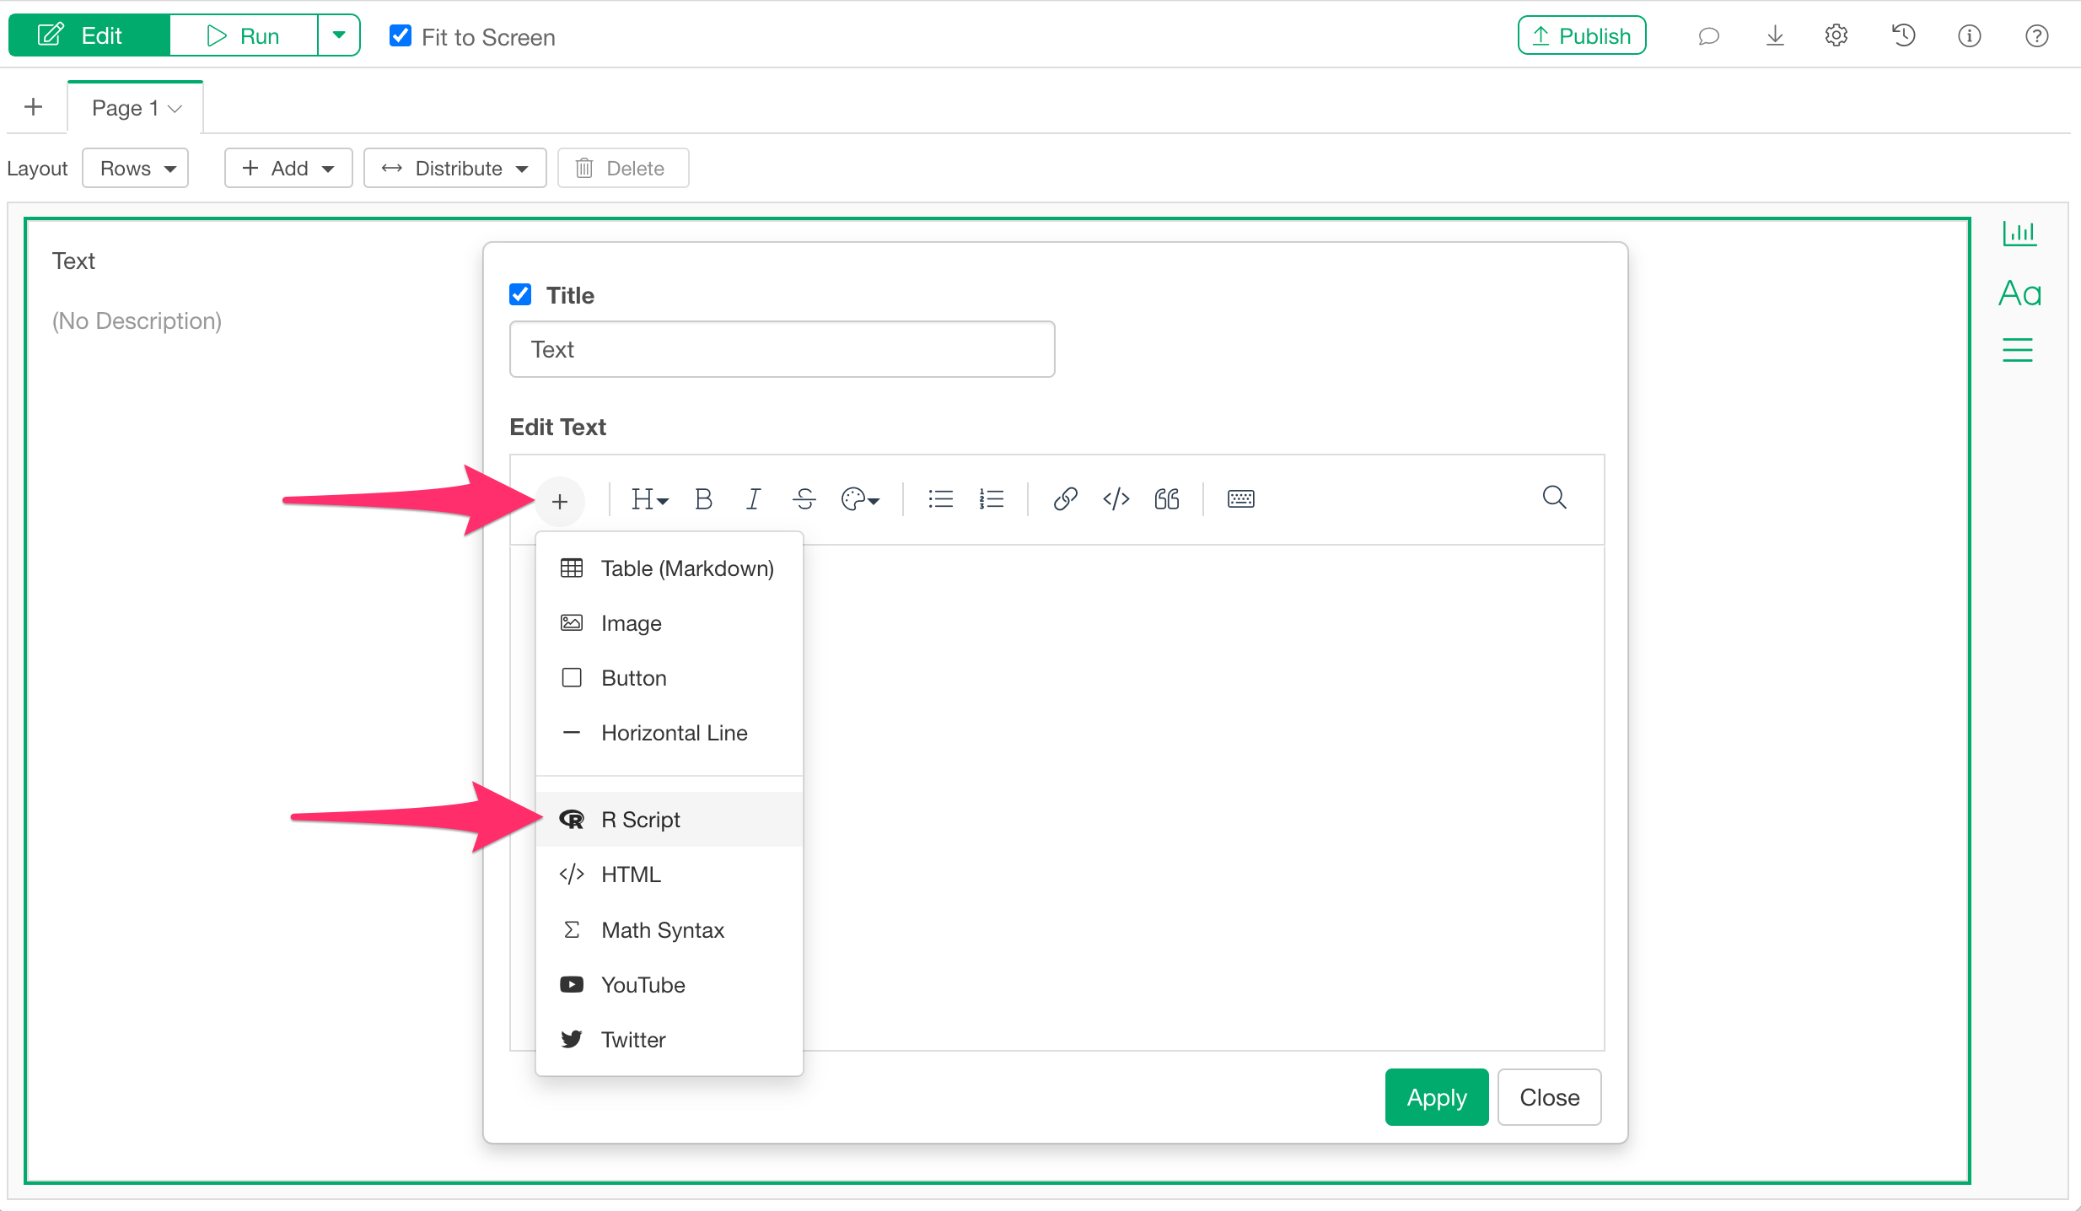Open the Rows layout dropdown
Image resolution: width=2081 pixels, height=1211 pixels.
[136, 168]
